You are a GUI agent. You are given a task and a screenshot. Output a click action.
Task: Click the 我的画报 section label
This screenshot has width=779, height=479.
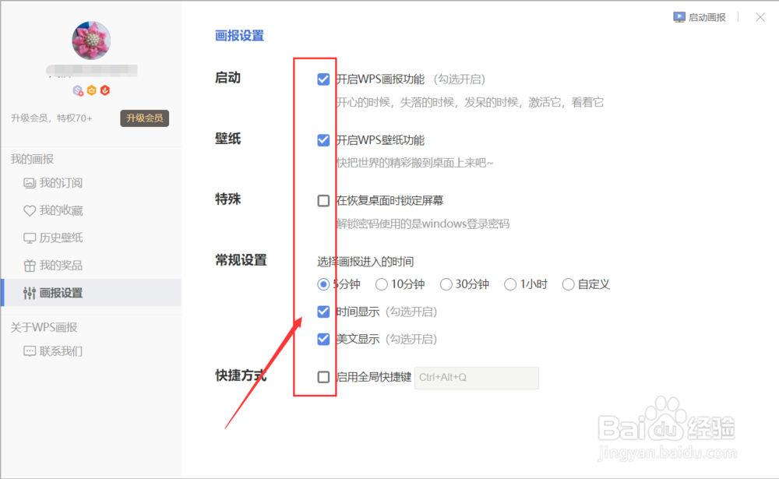click(x=32, y=159)
